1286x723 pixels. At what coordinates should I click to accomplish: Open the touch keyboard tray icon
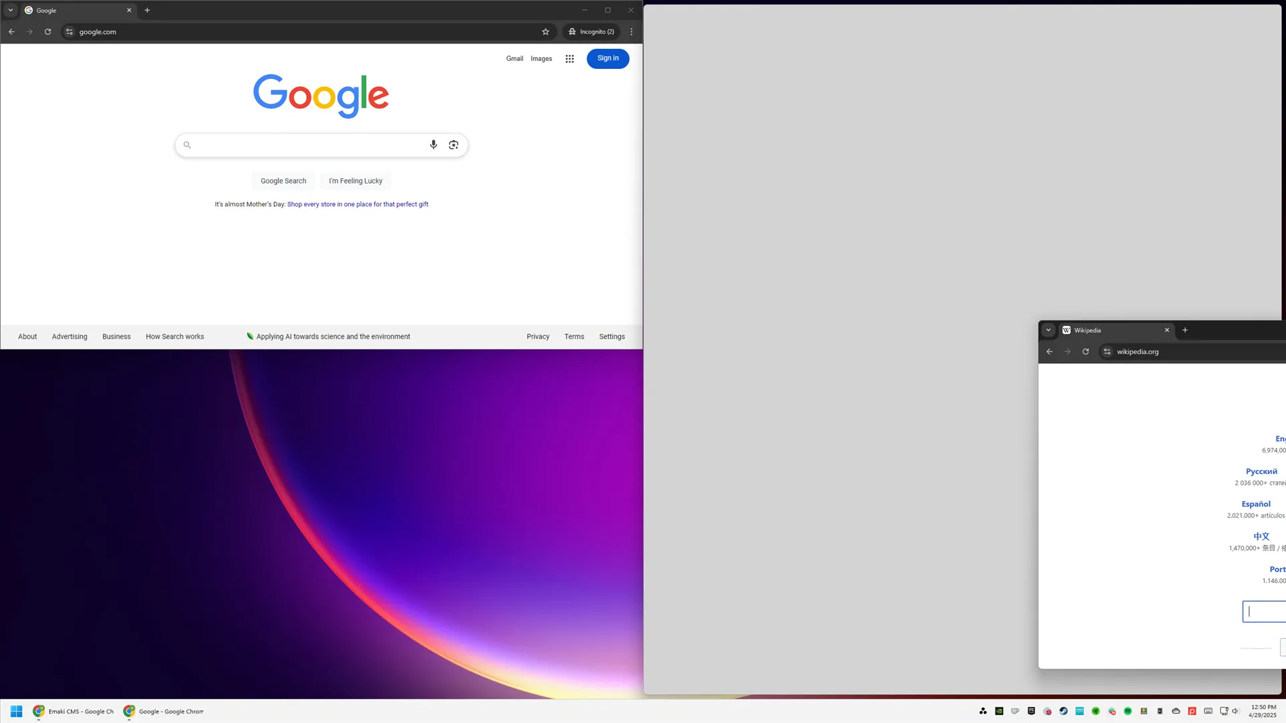tap(1208, 711)
